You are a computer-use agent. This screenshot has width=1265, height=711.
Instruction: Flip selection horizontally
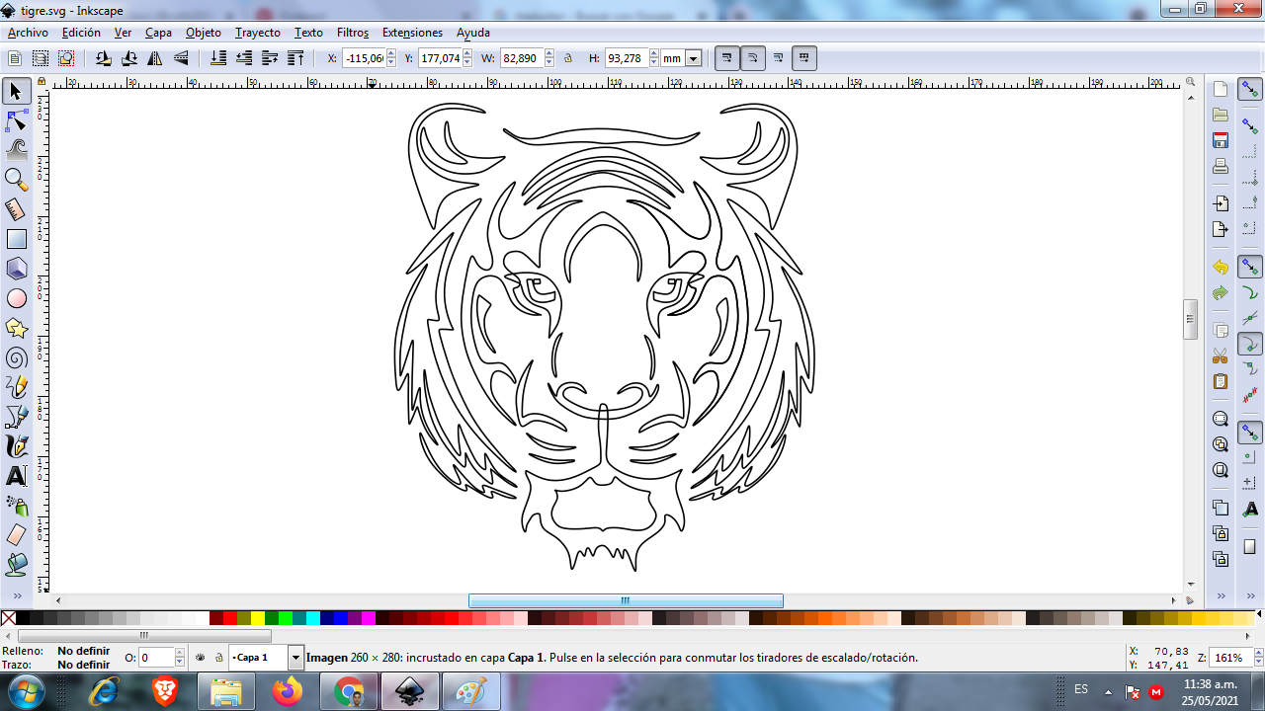point(155,58)
